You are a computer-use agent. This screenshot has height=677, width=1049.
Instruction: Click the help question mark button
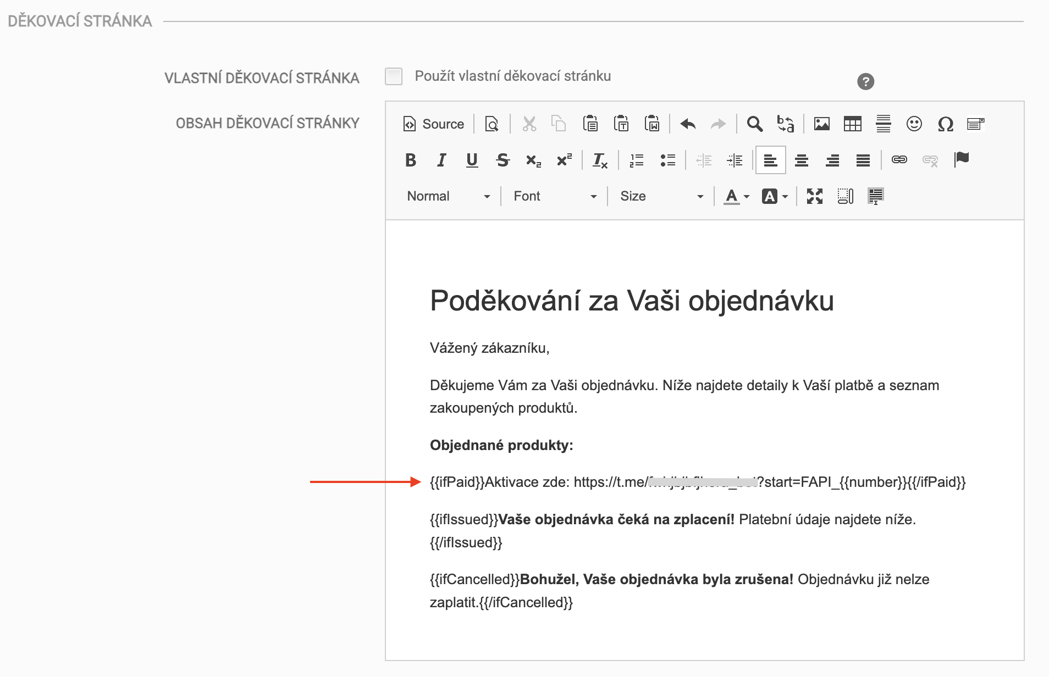(x=866, y=81)
